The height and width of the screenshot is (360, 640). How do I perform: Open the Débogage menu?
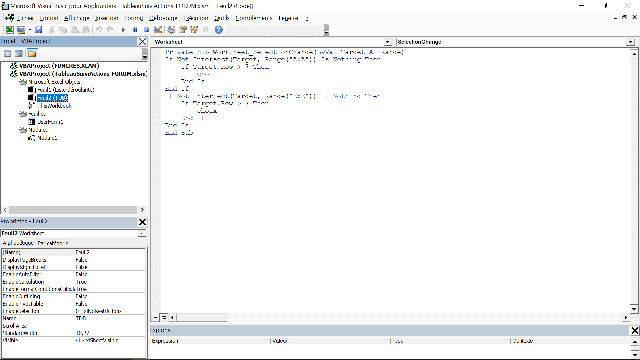coord(163,18)
